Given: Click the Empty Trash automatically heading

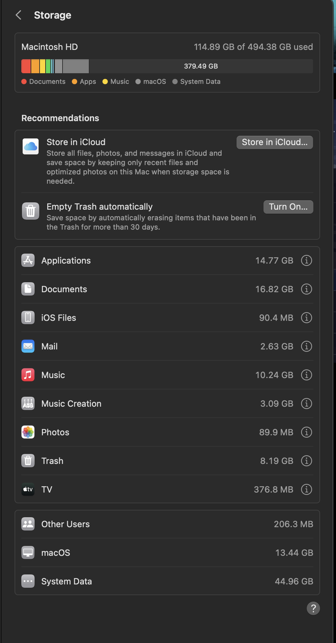Looking at the screenshot, I should click(x=99, y=207).
